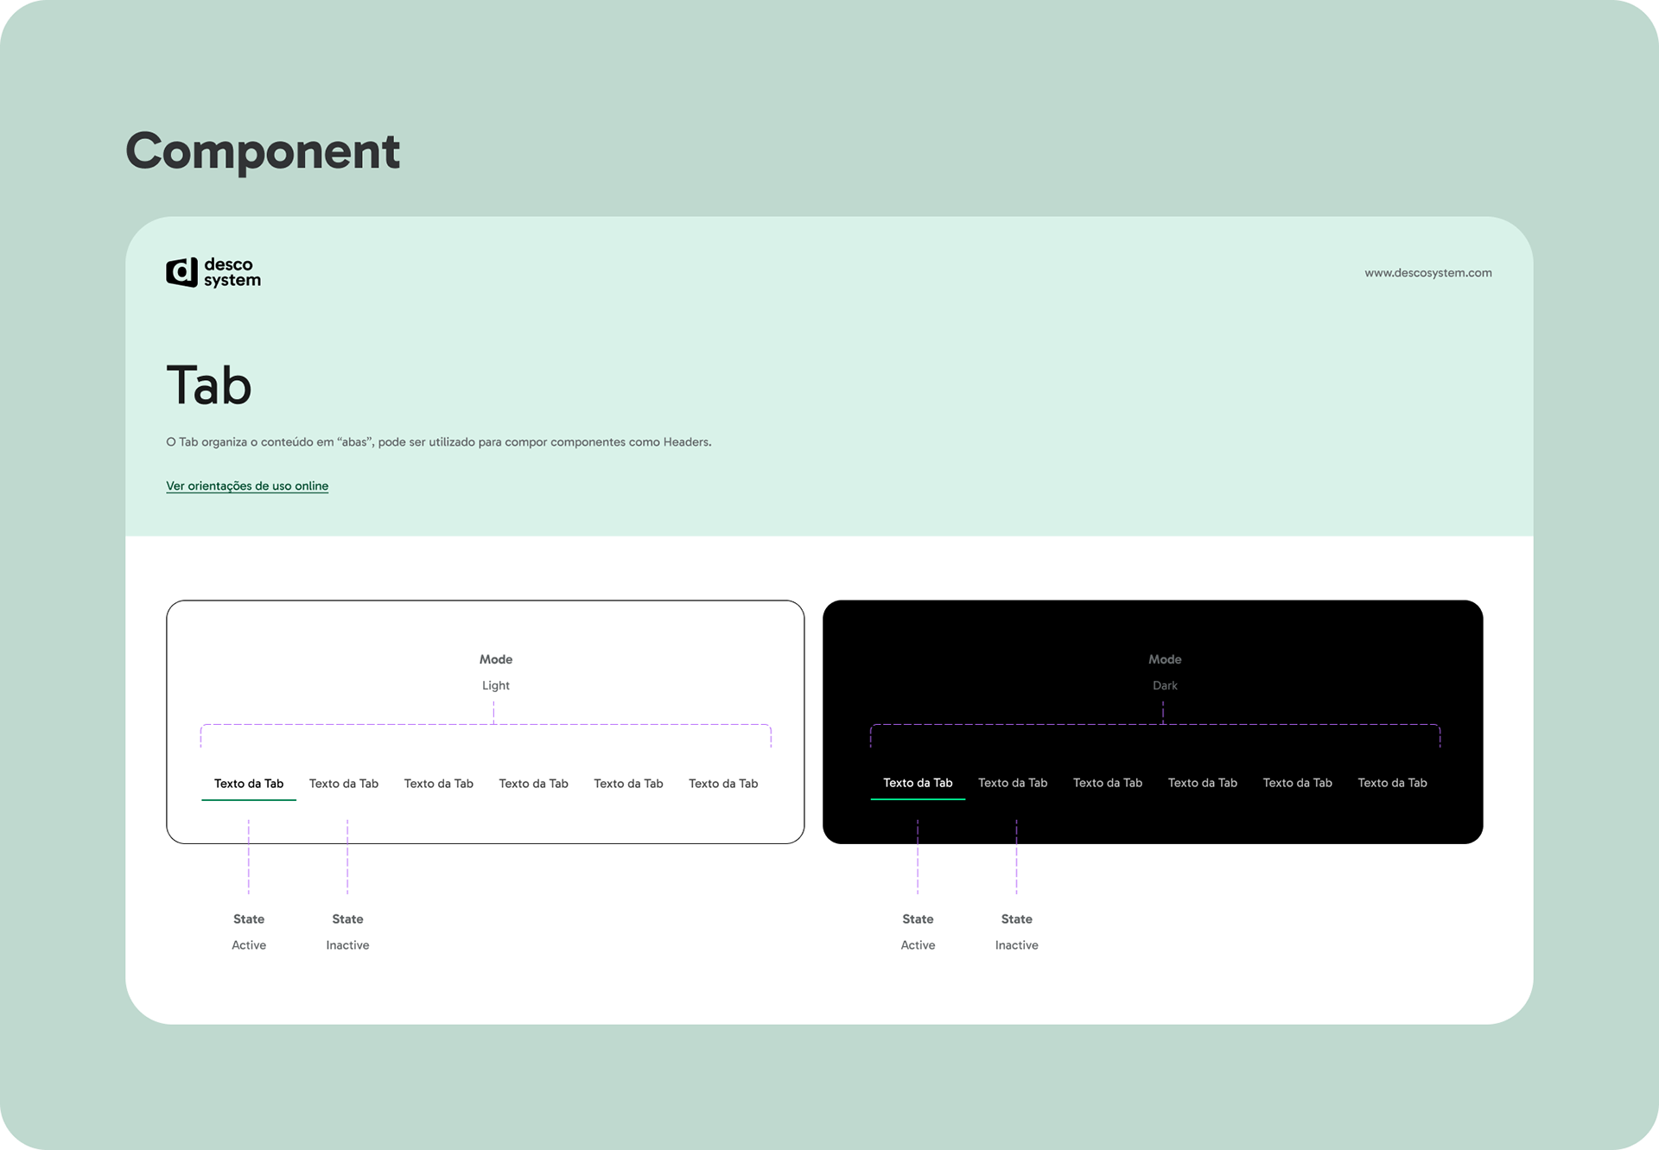The height and width of the screenshot is (1150, 1659).
Task: Select the third tab in Light mode
Action: pyautogui.click(x=439, y=784)
